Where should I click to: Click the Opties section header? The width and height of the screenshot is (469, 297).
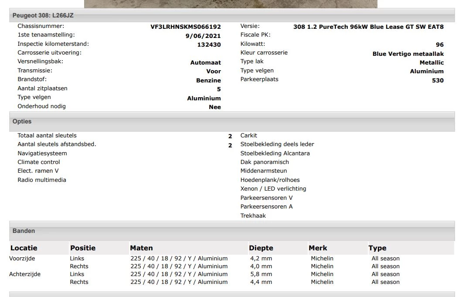click(x=22, y=122)
